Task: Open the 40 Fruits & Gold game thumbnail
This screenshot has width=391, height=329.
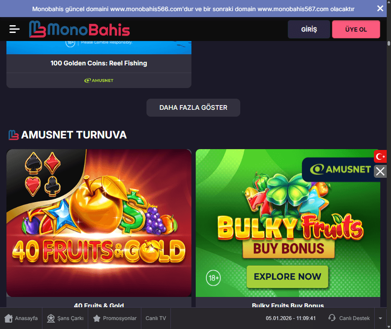Action: point(99,223)
